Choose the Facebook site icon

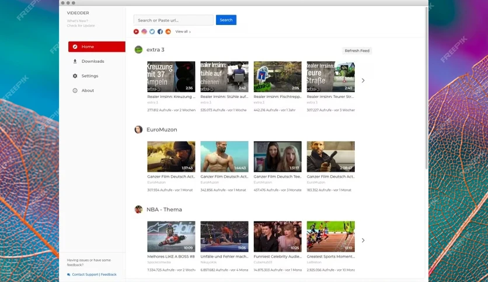[160, 31]
